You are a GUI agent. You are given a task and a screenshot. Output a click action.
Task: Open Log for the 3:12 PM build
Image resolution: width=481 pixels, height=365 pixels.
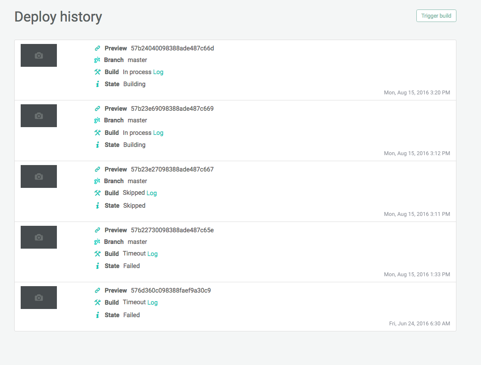pos(158,133)
